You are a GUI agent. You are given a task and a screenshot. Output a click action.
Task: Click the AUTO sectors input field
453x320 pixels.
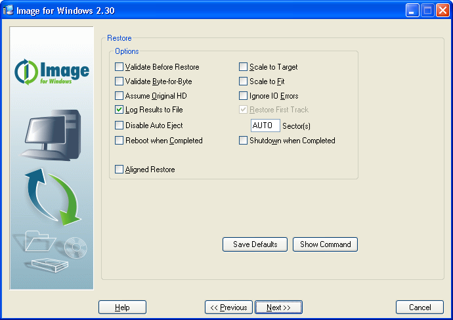265,126
